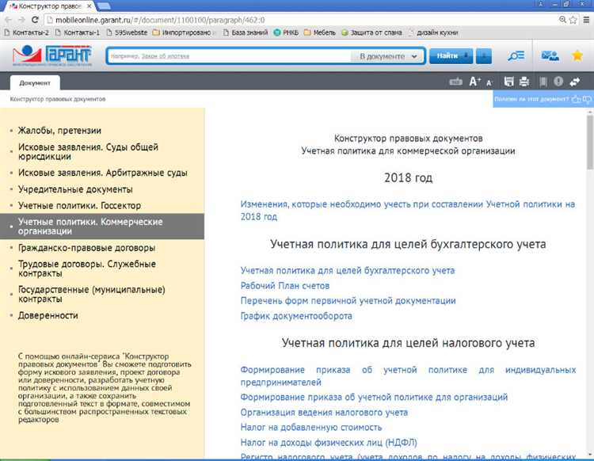
Task: Open policy order for индивидуальных предпринимателей link
Action: click(x=408, y=375)
